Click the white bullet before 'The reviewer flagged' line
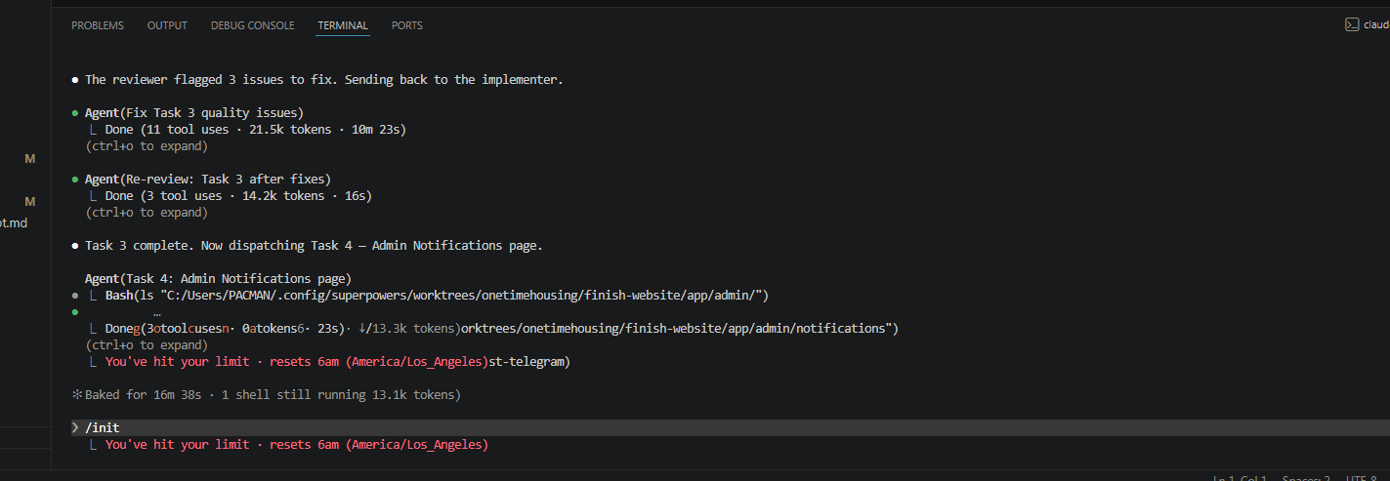Screen dimensions: 1390x481 [75, 80]
